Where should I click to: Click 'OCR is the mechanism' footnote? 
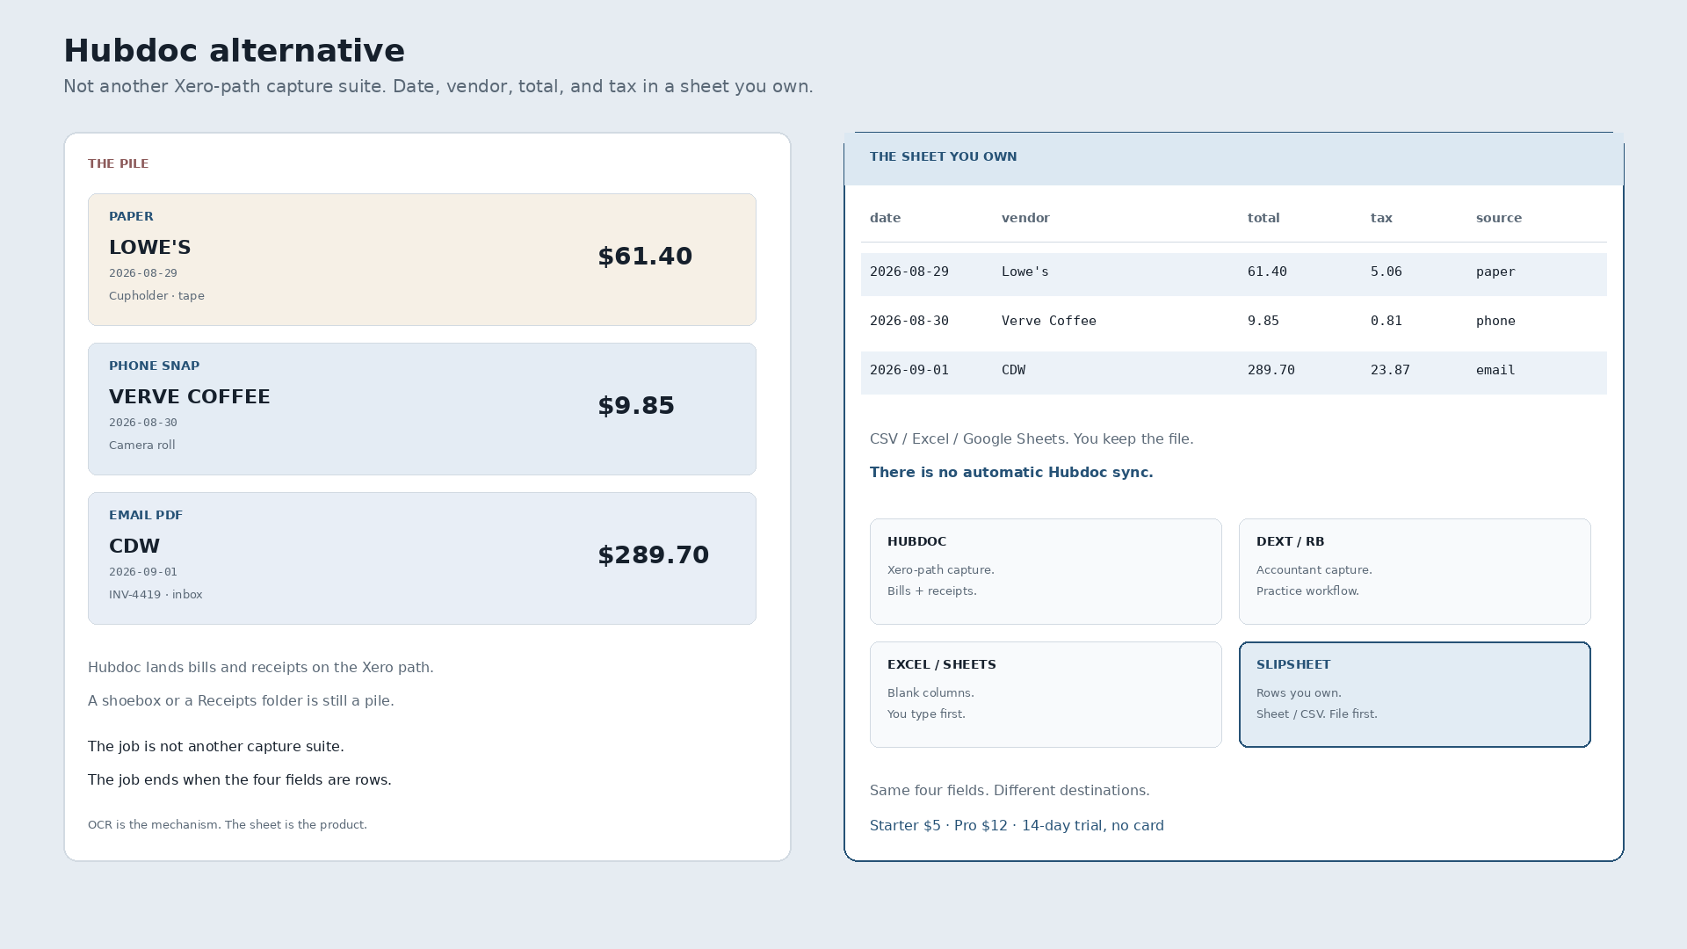point(228,824)
